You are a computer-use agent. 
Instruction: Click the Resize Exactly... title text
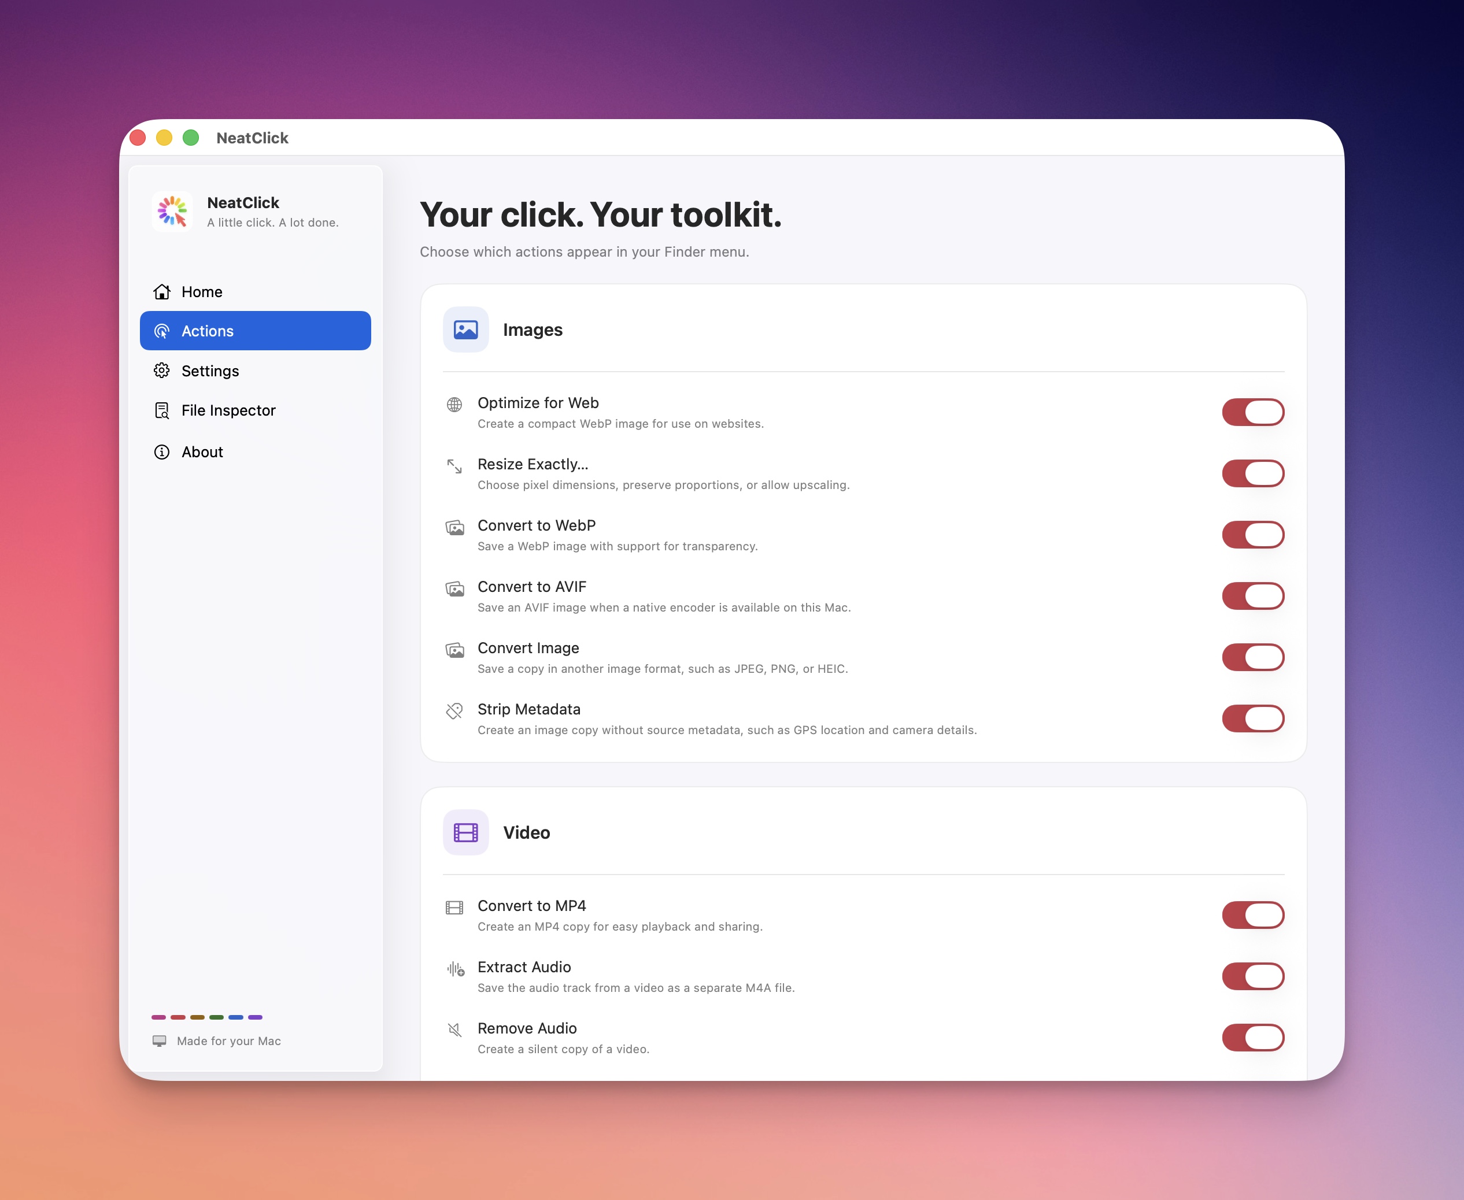[533, 464]
